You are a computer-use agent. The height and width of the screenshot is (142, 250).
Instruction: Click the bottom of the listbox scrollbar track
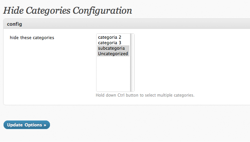point(132,89)
